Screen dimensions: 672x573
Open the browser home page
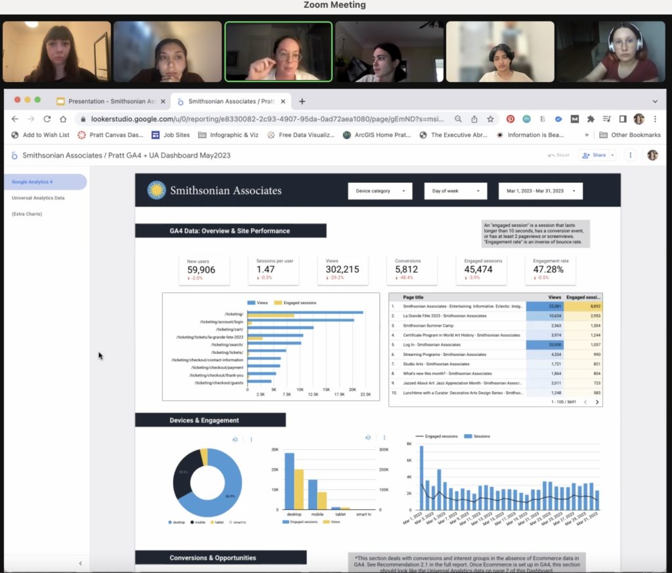[x=63, y=119]
